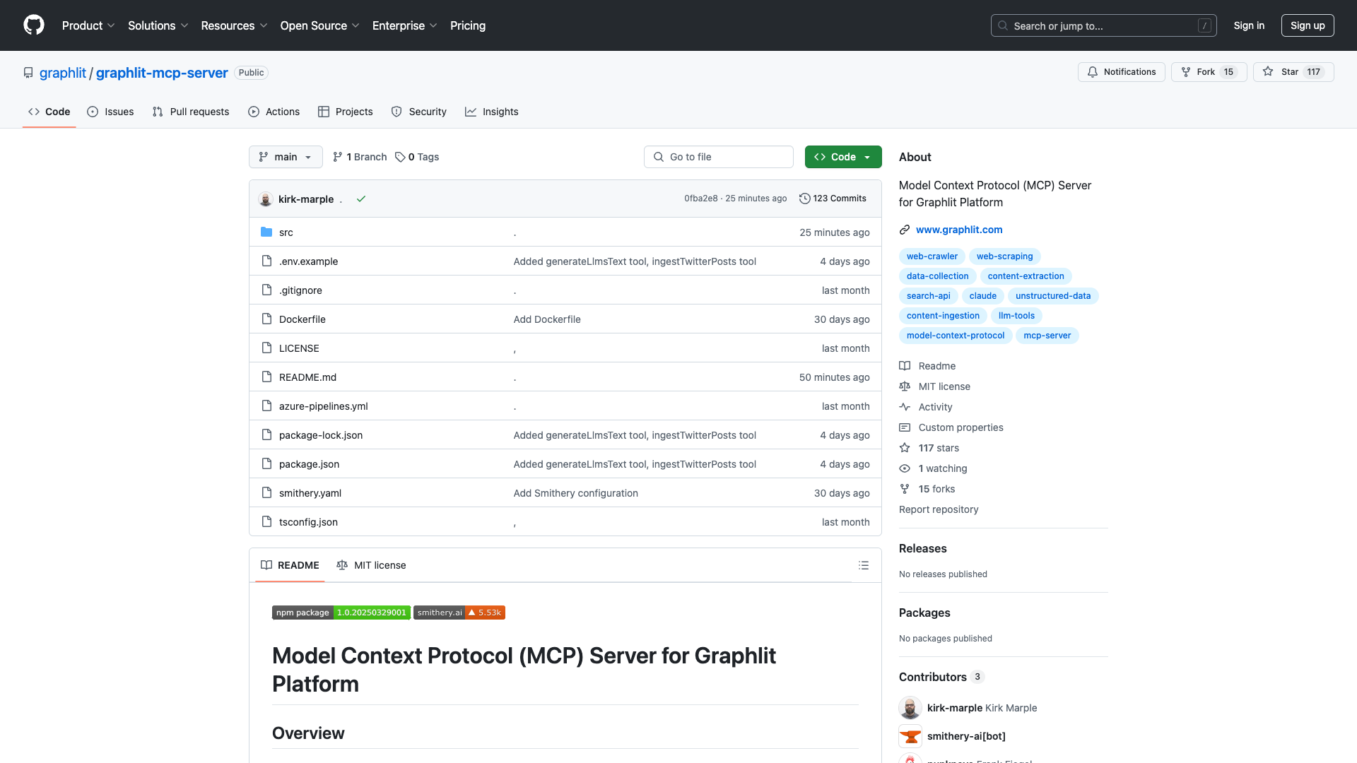Open the GitHub home logo

tap(34, 25)
